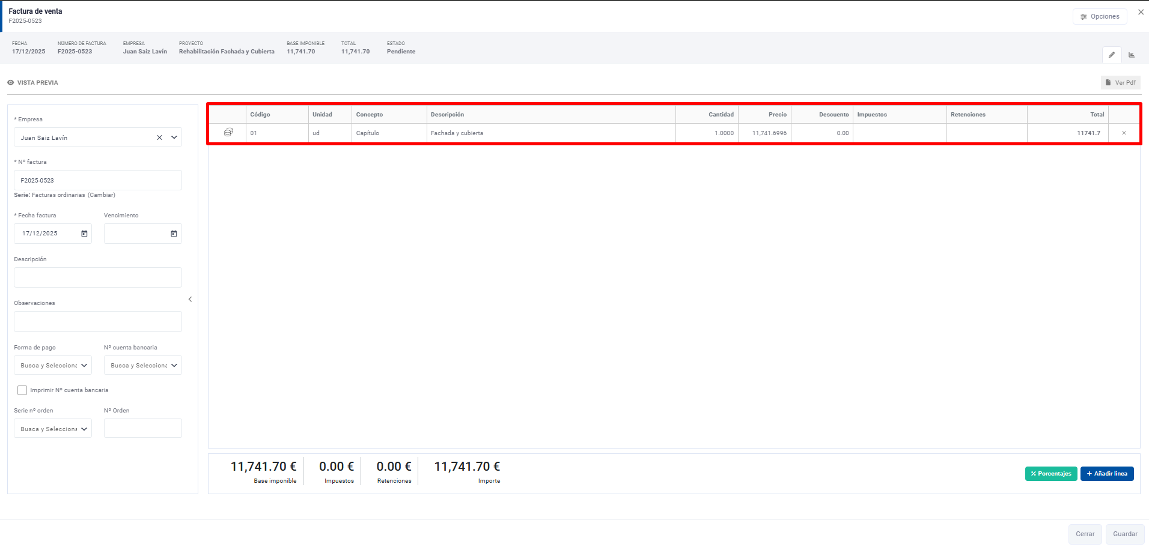1149x547 pixels.
Task: Open the chart statistics icon
Action: (x=1132, y=55)
